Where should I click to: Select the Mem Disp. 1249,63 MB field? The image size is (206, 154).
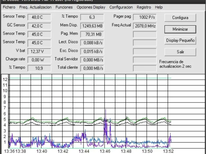(92, 26)
